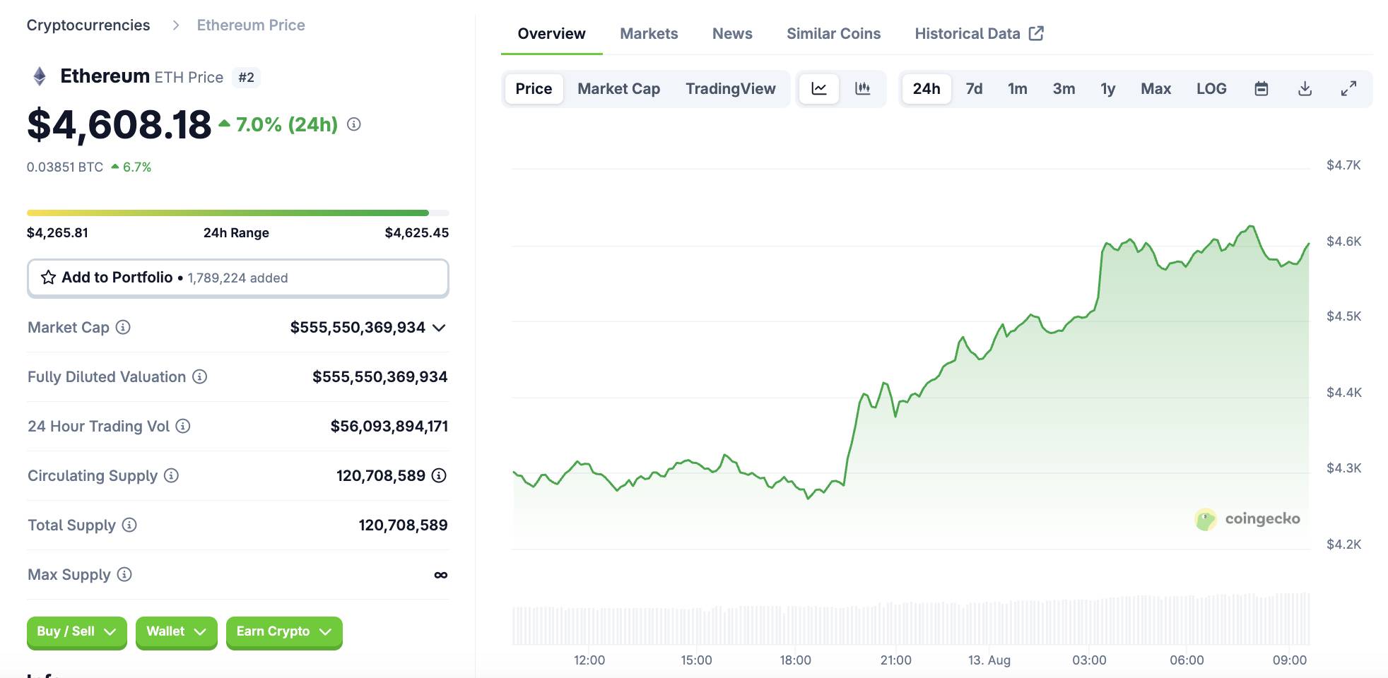
Task: Switch to the Similar Coins tab
Action: click(x=833, y=33)
